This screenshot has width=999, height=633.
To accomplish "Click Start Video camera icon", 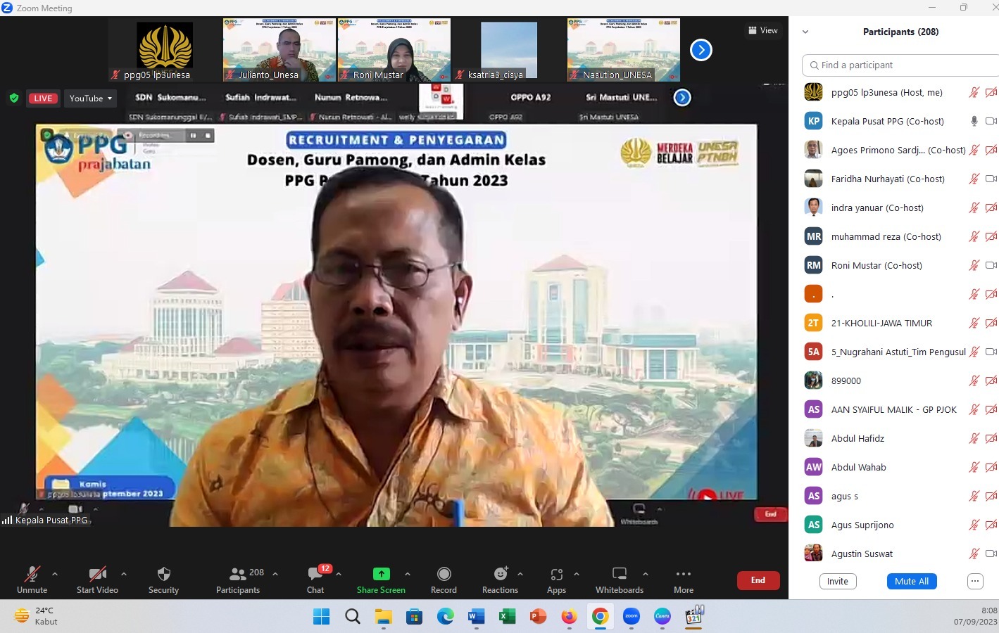I will 97,574.
